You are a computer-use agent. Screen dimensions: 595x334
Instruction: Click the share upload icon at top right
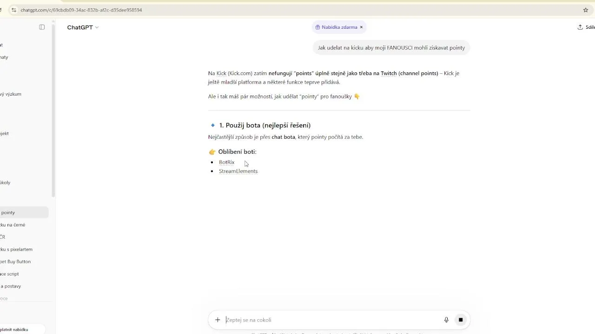tap(580, 27)
